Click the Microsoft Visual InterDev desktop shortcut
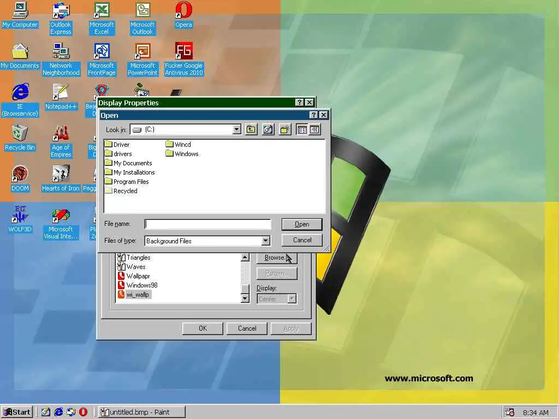 (61, 223)
